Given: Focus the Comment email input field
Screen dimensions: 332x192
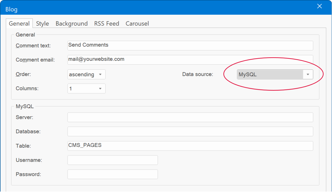Looking at the screenshot, I should tap(190, 60).
